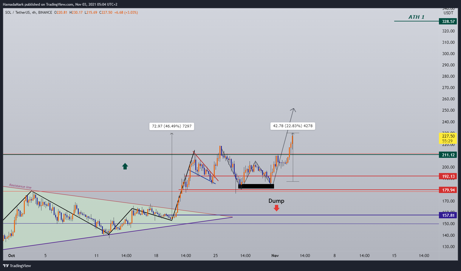
Task: Click the 25 date on time axis
Action: pyautogui.click(x=216, y=256)
